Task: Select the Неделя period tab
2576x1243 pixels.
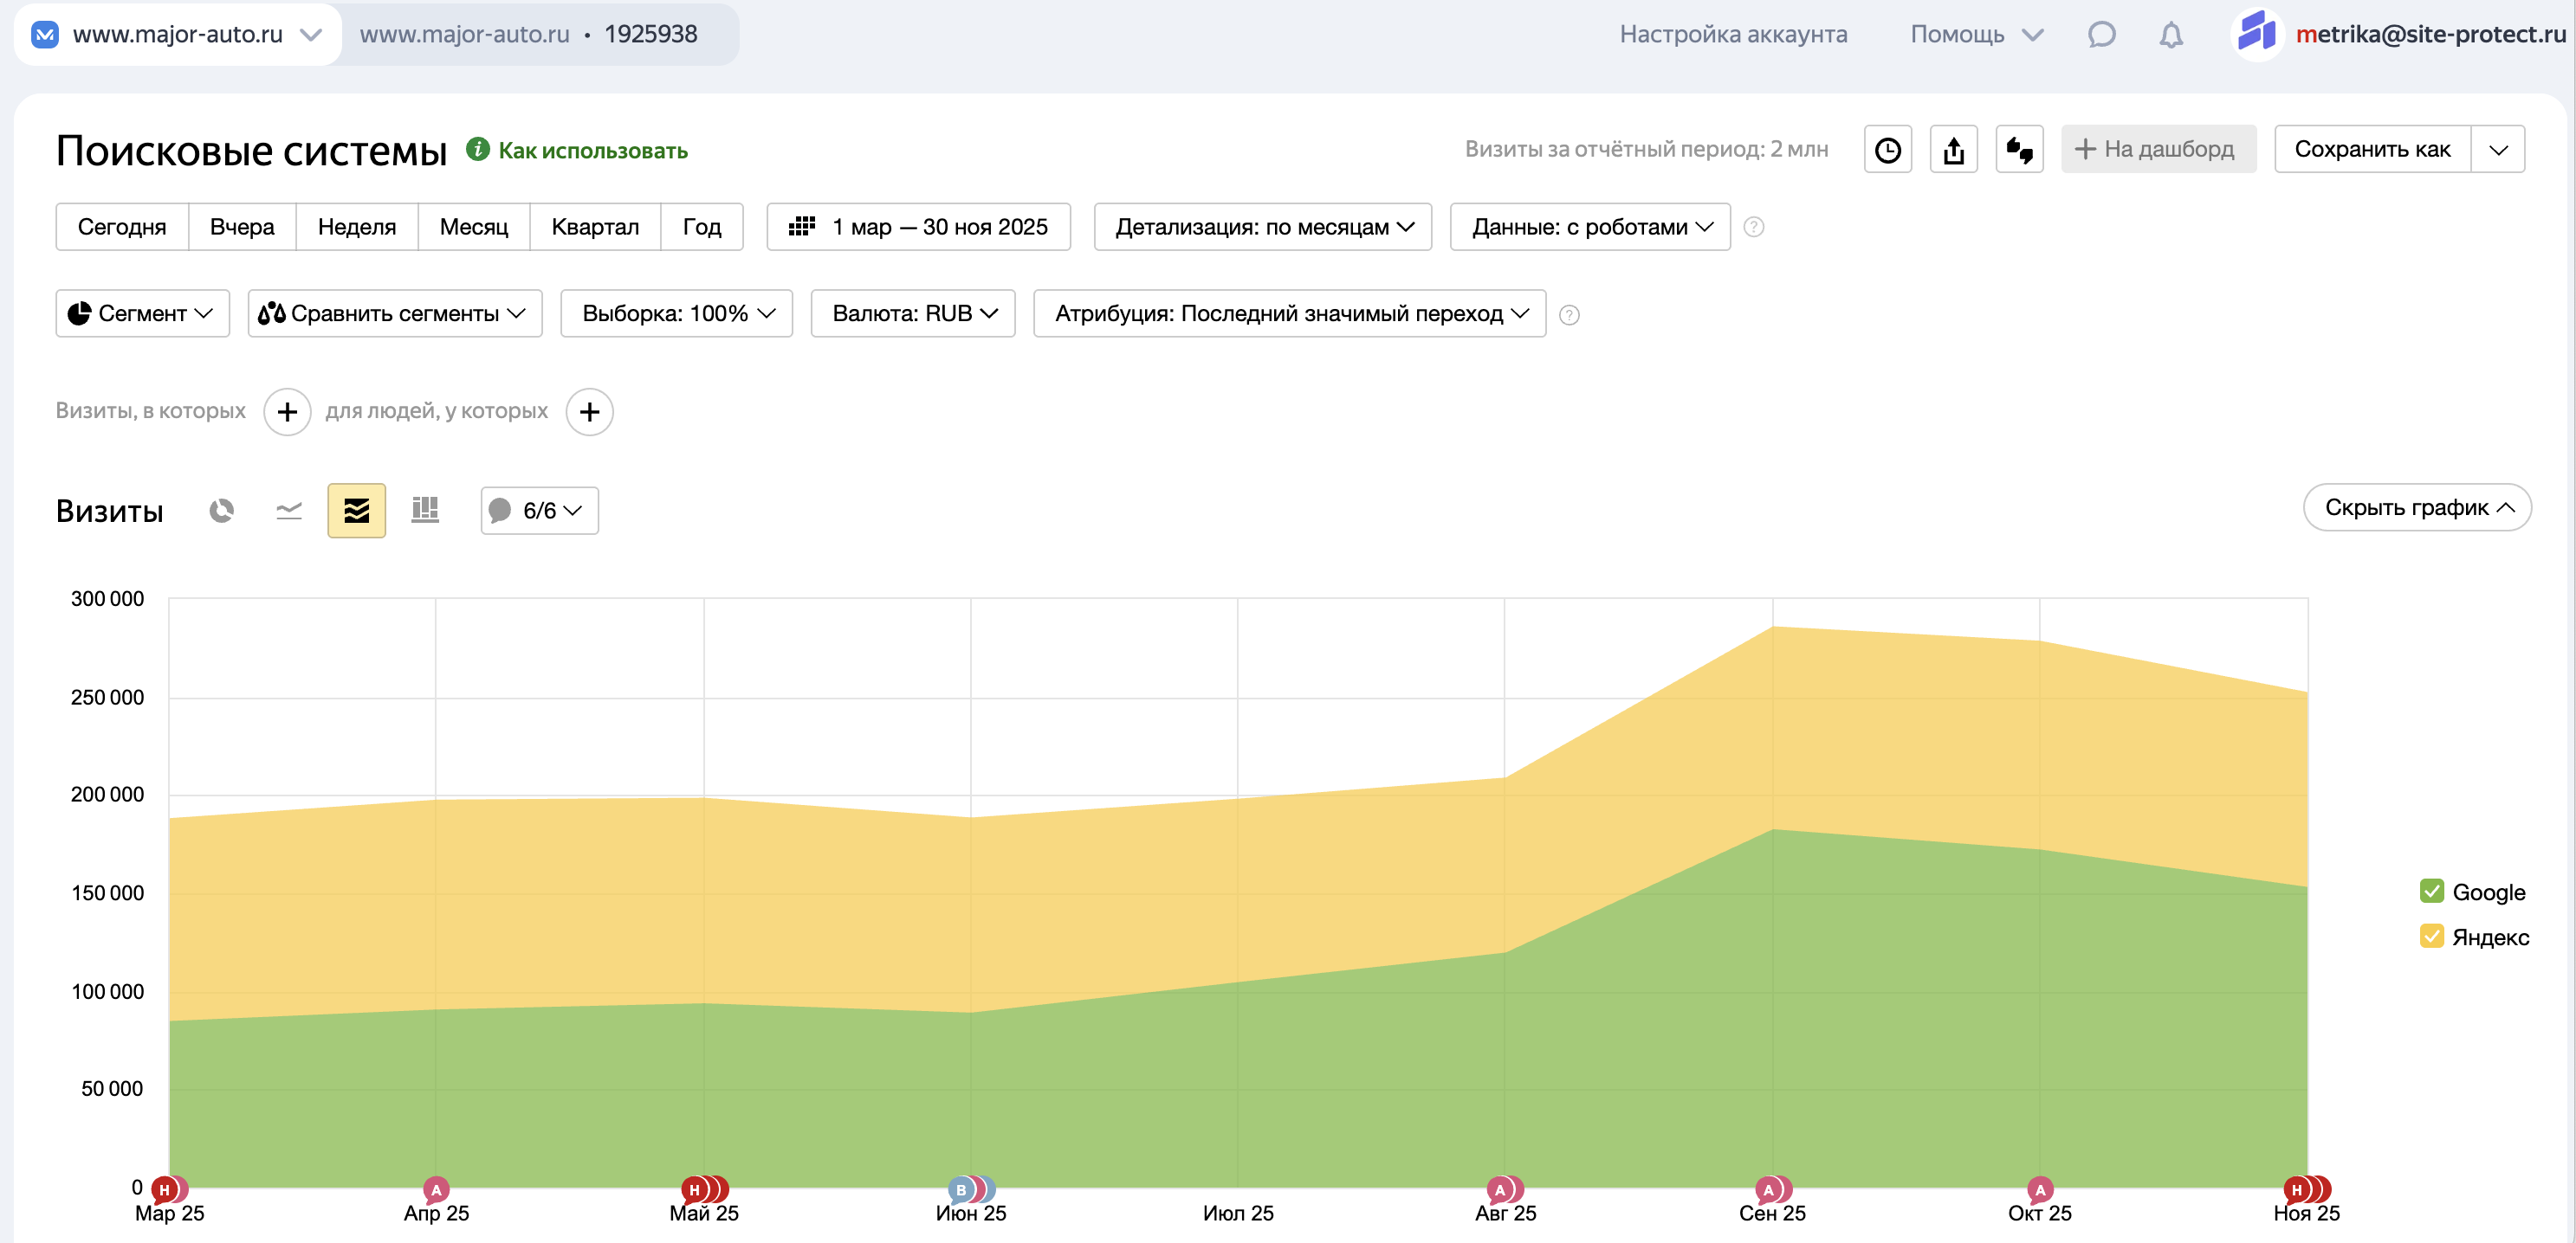Action: [357, 227]
